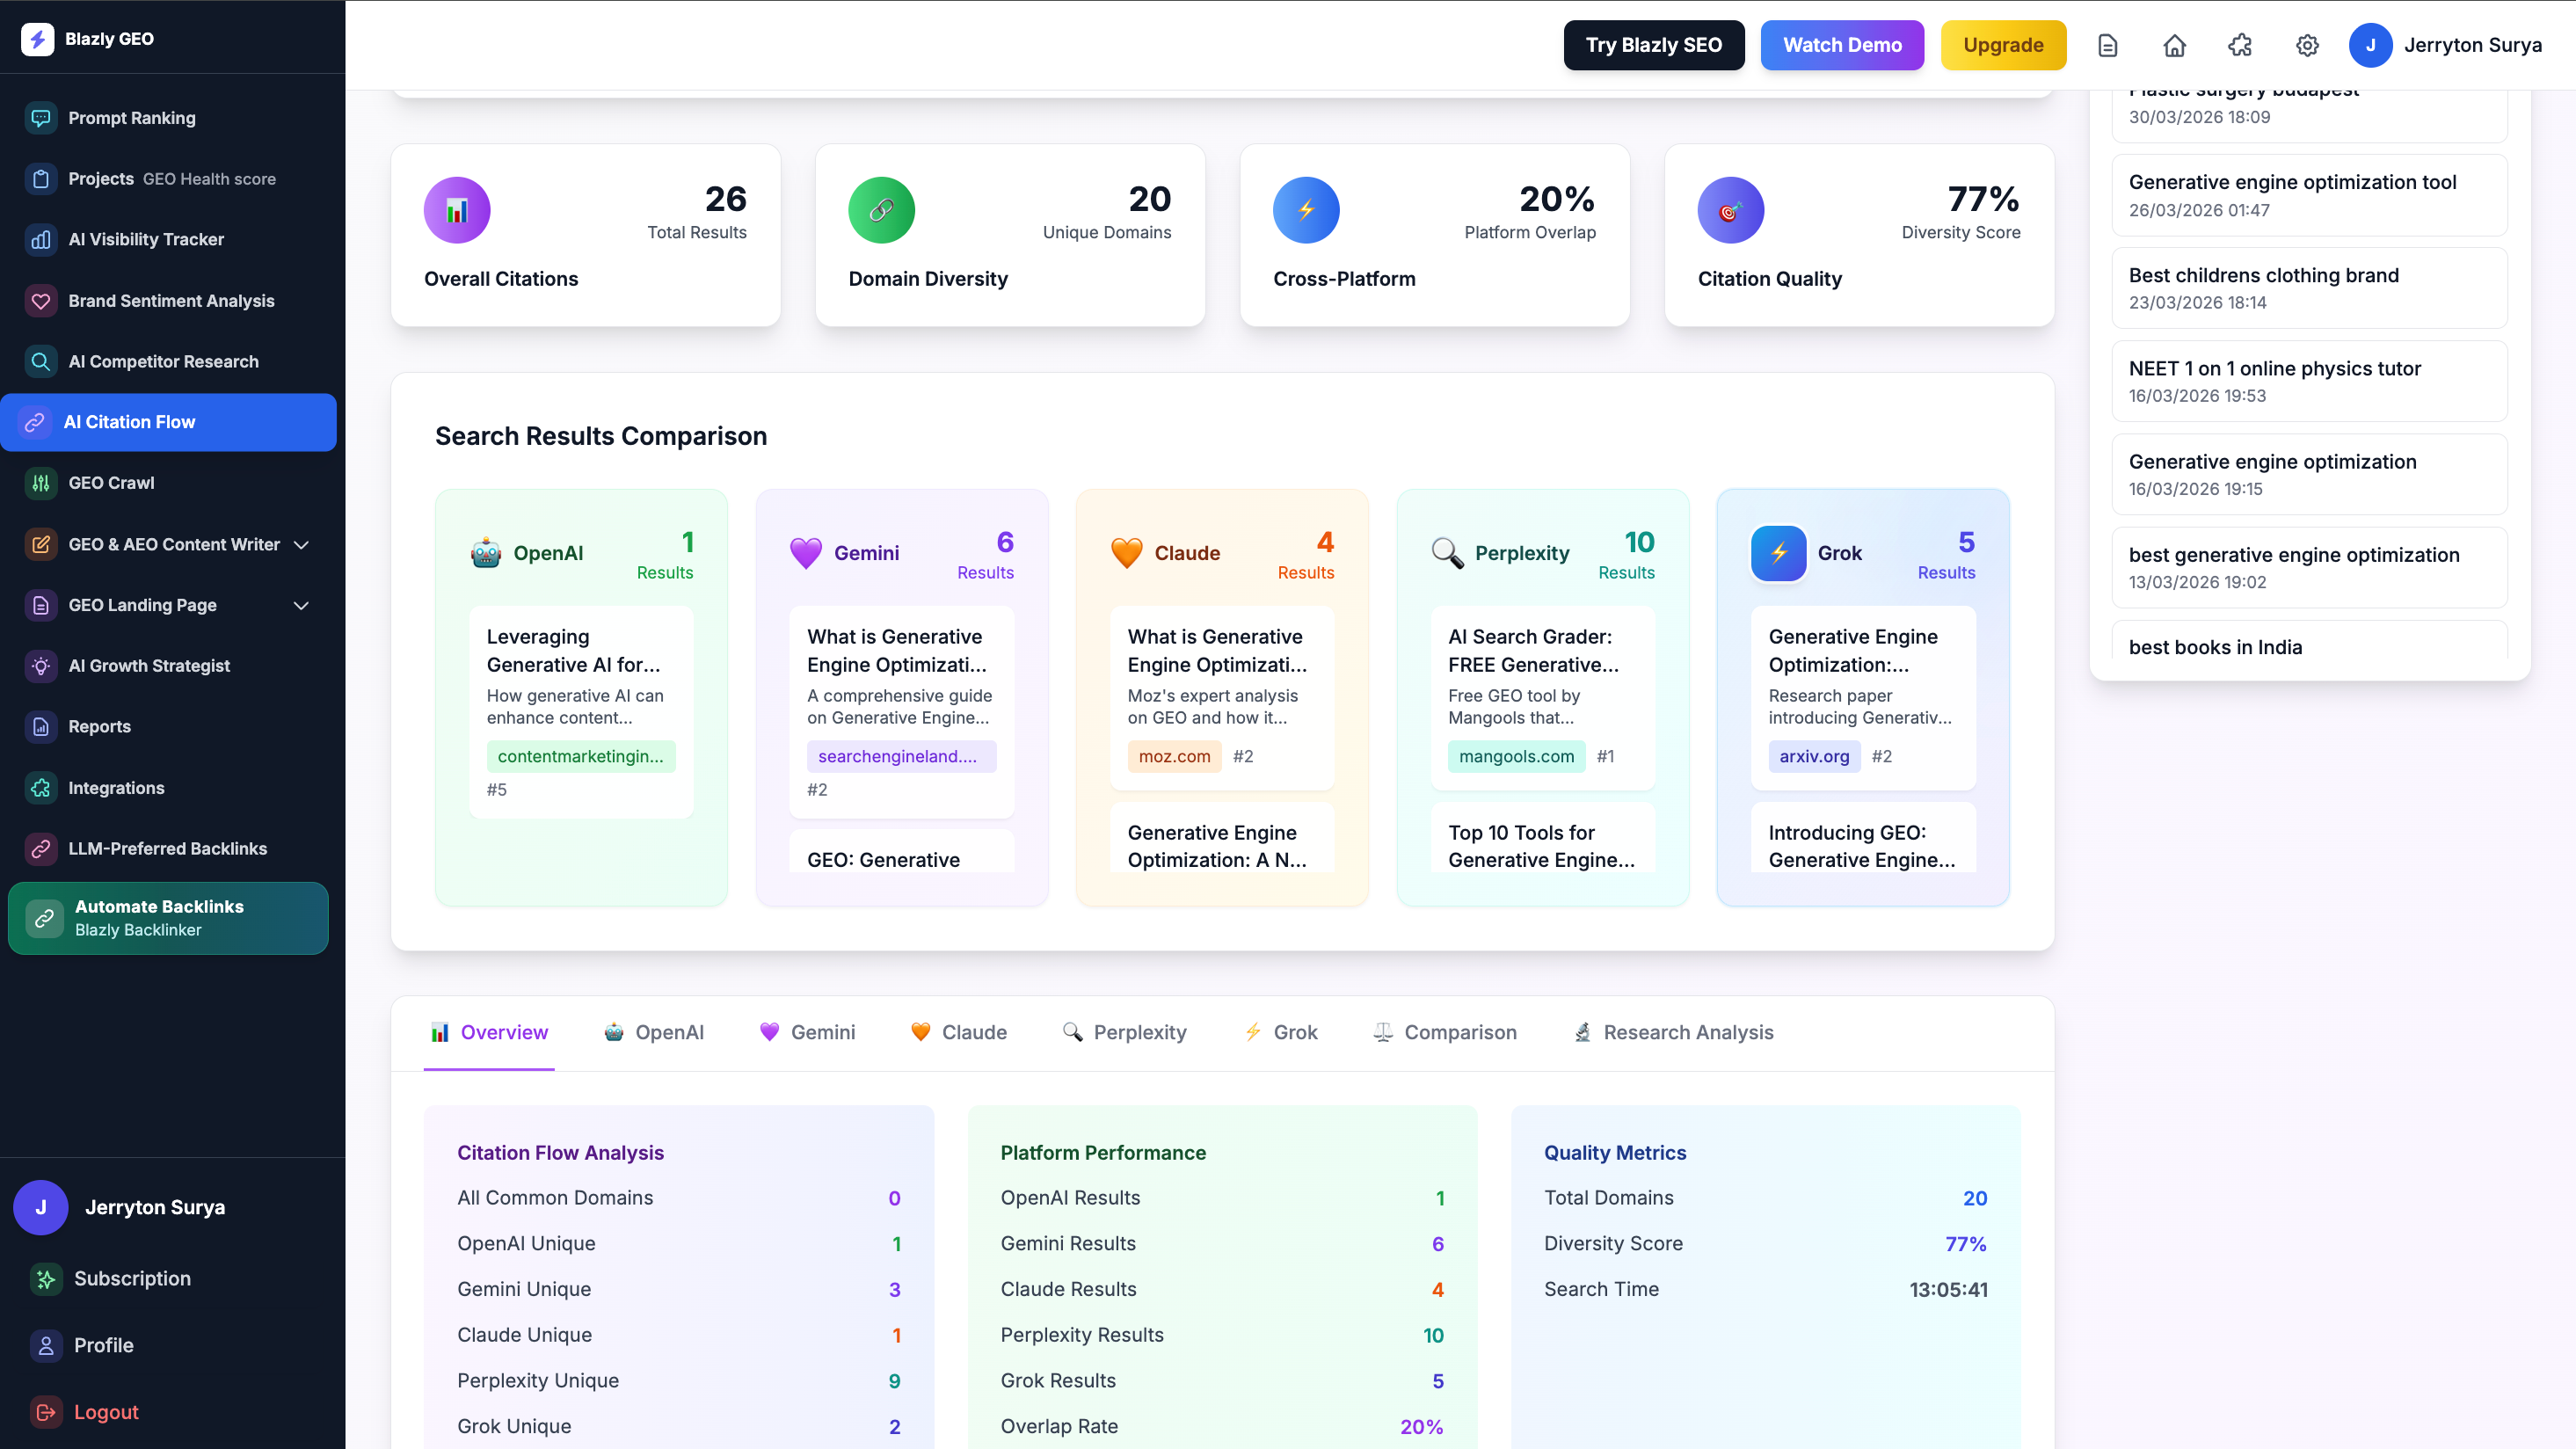Open the document icon in top bar
2576x1449 pixels.
pyautogui.click(x=2108, y=45)
